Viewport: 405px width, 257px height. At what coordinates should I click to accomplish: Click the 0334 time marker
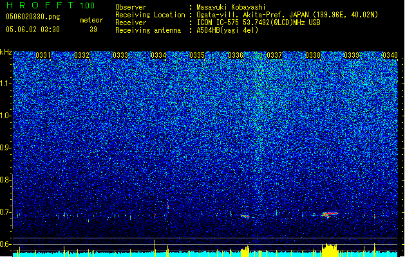click(x=158, y=55)
